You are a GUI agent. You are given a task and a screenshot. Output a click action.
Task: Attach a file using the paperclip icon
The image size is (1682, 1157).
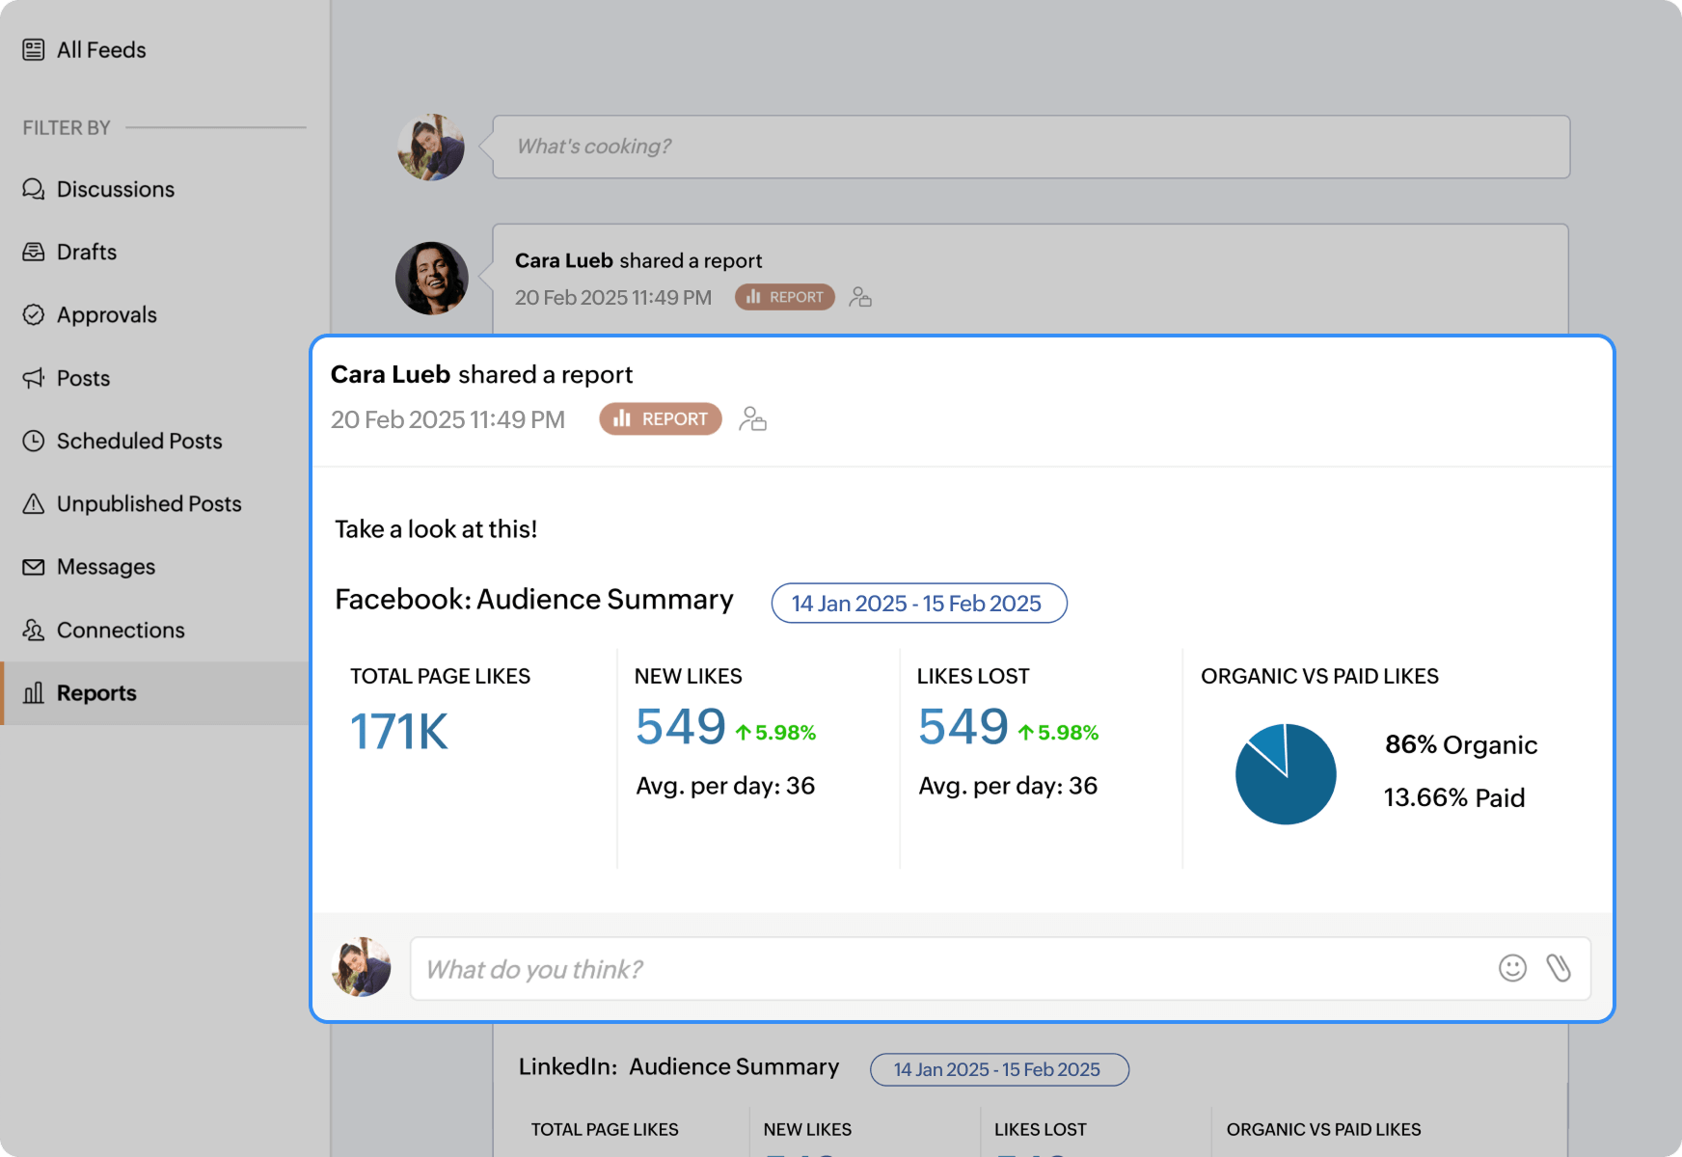coord(1560,968)
